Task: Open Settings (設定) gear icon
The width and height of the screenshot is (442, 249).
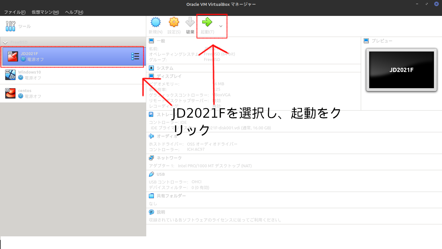Action: 174,22
